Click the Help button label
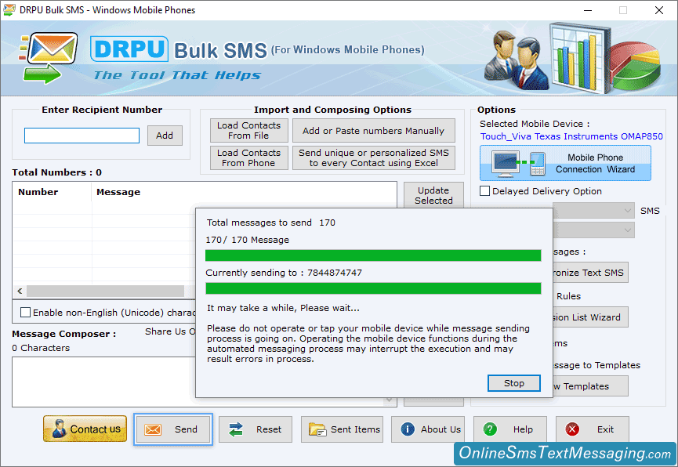678x467 pixels. coord(523,429)
